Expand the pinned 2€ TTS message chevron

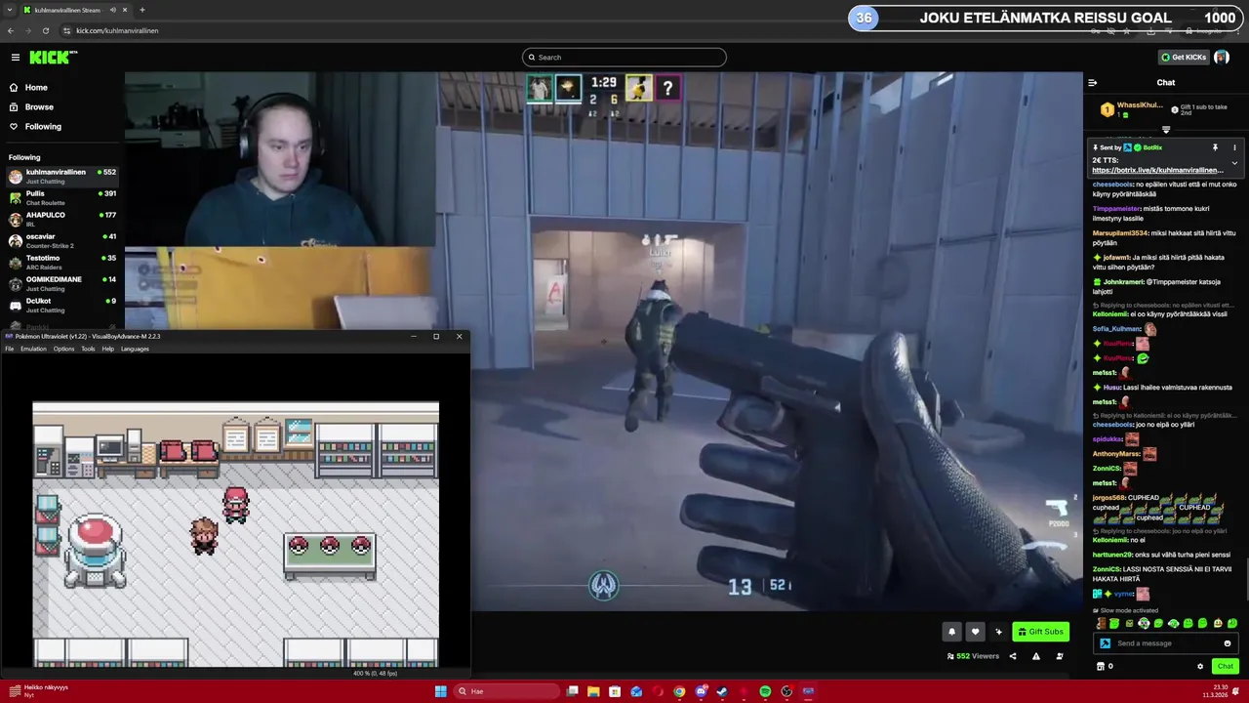click(1234, 163)
